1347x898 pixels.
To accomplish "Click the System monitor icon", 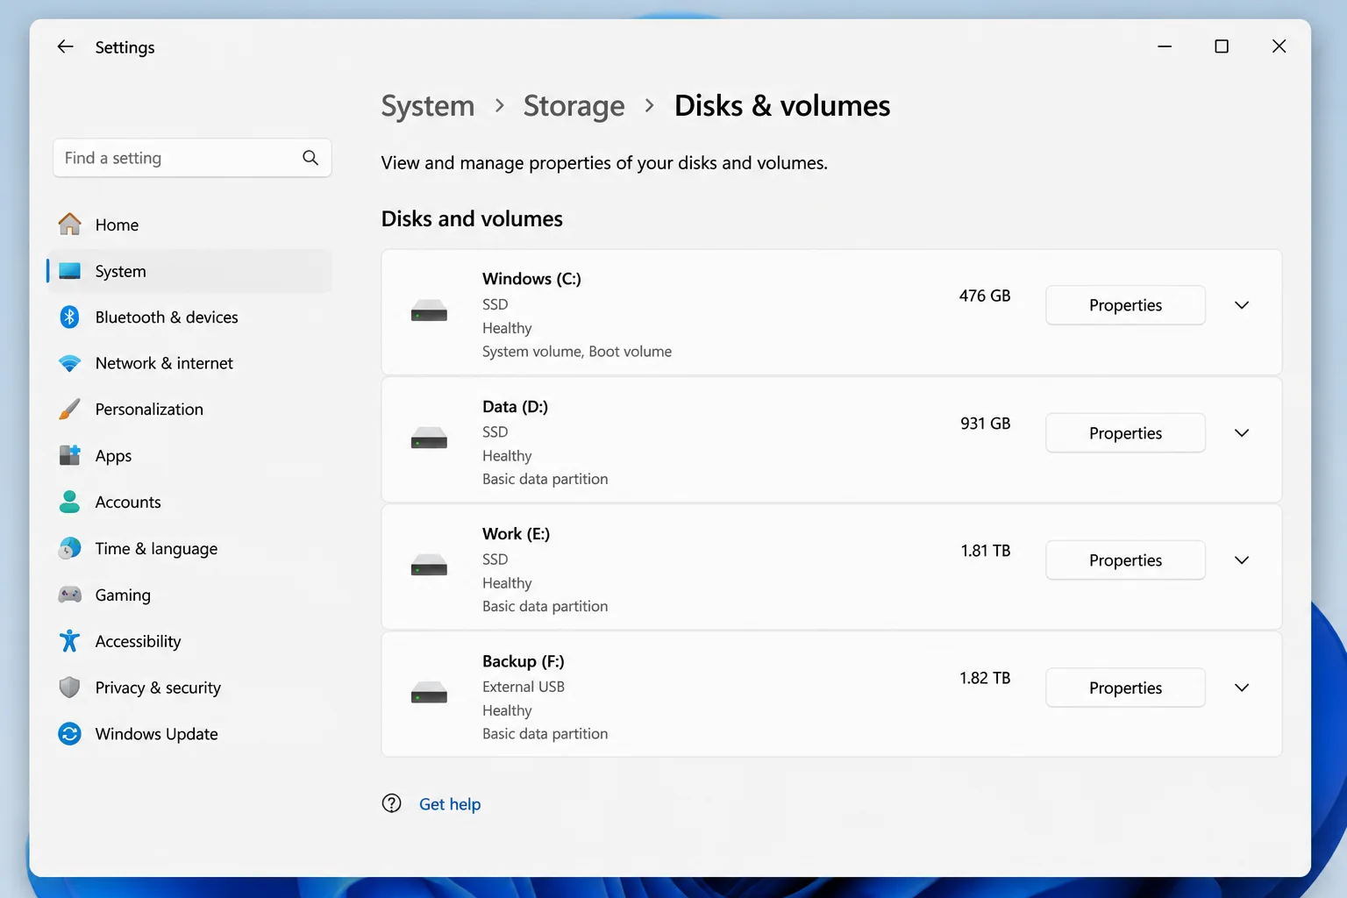I will (x=70, y=271).
